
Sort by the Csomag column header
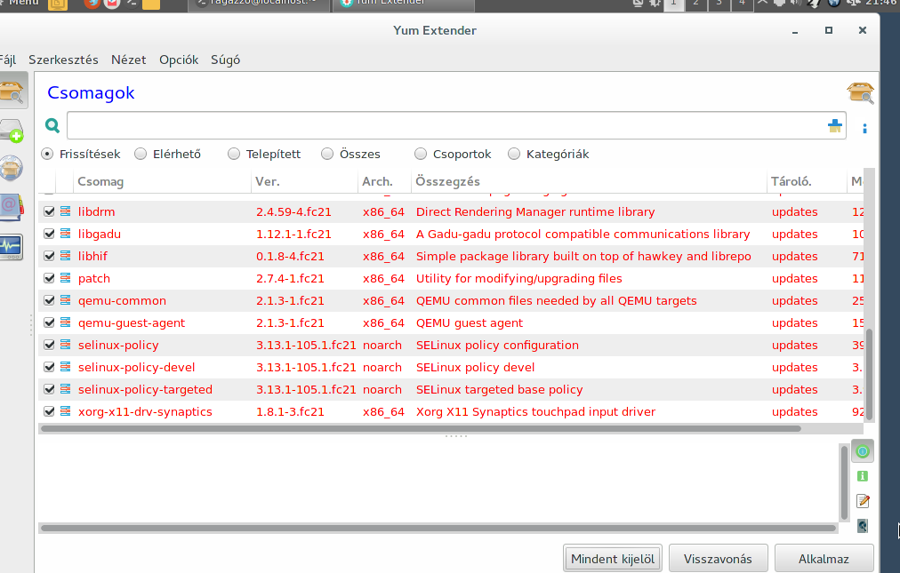coord(162,181)
